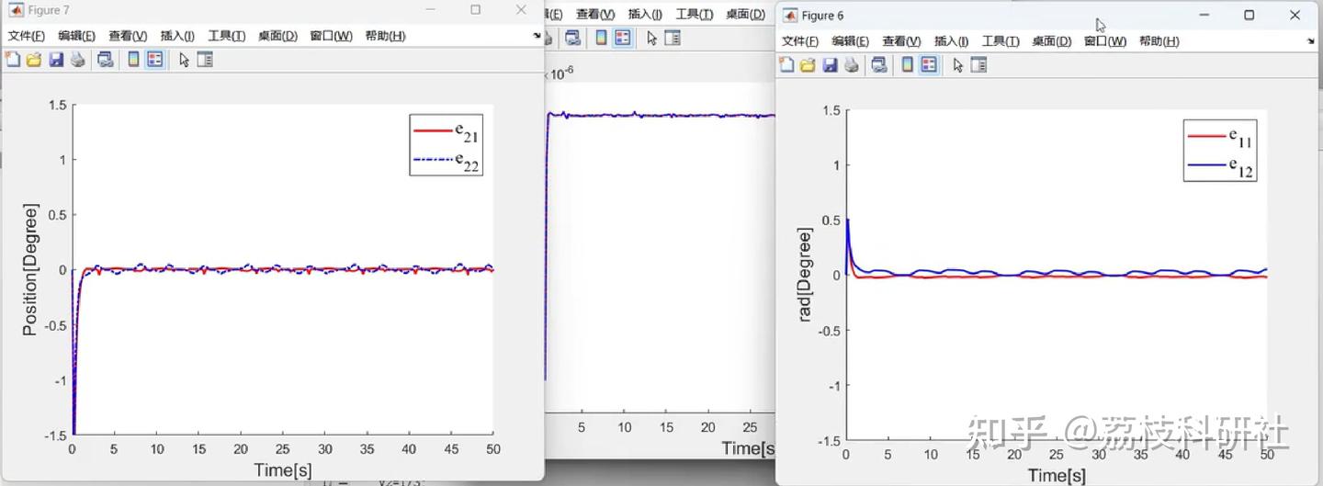Open file icon in Figure 7 toolbar
Viewport: 1323px width, 486px height.
click(34, 60)
